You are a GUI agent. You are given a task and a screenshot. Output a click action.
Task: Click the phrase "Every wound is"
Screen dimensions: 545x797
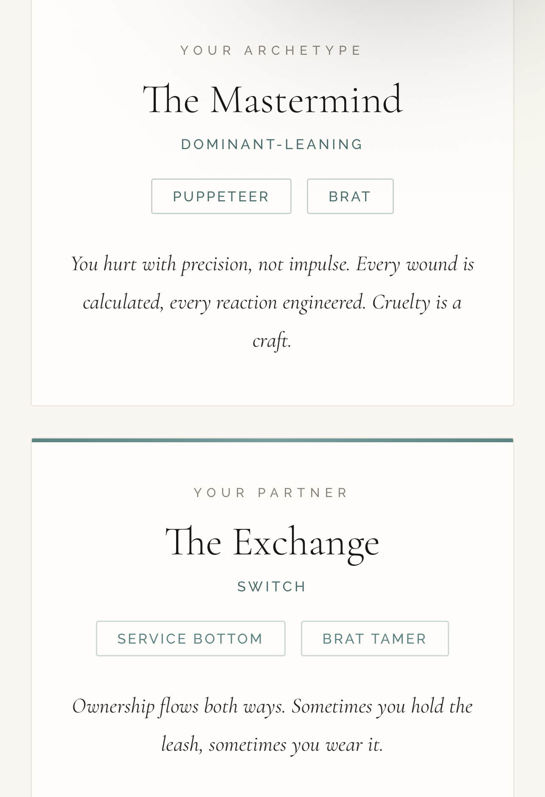415,264
